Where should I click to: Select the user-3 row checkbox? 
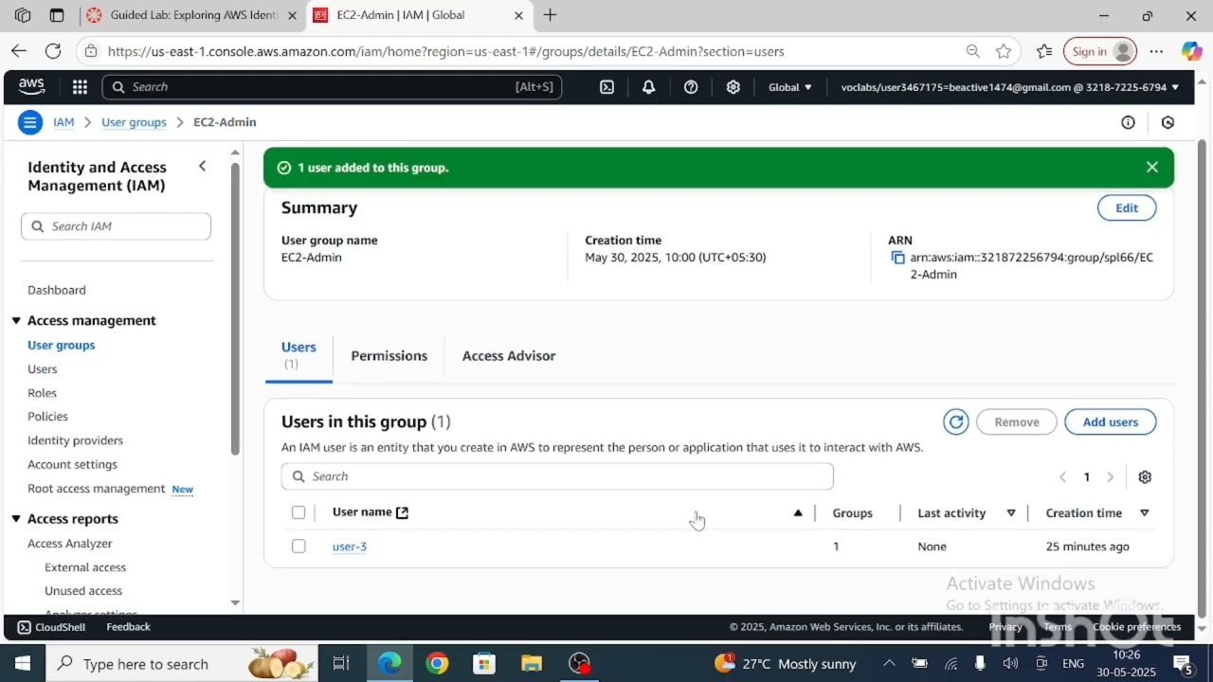(x=299, y=547)
